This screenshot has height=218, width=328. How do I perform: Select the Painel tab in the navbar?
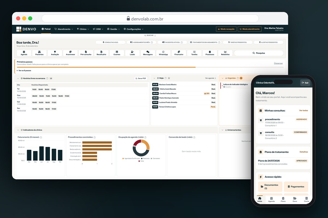tap(46, 29)
